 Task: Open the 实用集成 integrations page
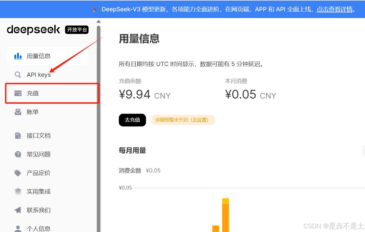[x=48, y=192]
